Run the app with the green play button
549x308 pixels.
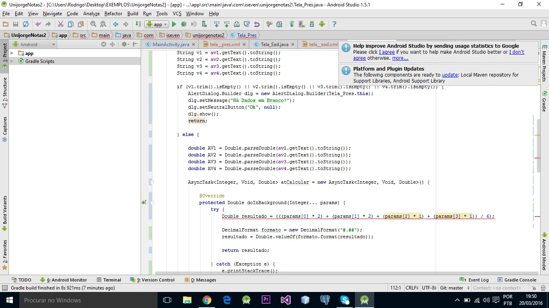(174, 24)
